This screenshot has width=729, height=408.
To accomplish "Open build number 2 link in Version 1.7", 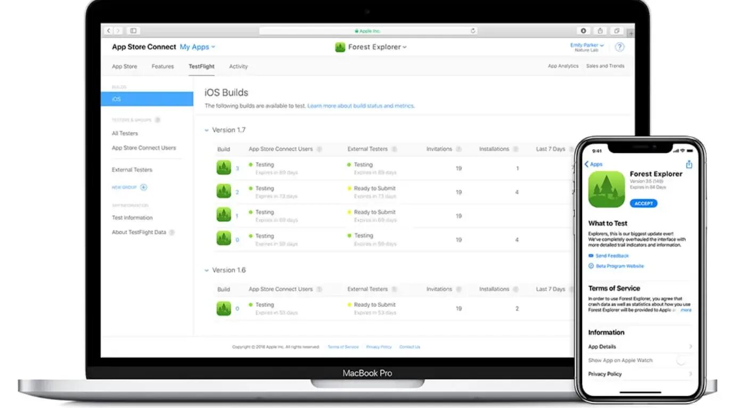I will [x=237, y=192].
